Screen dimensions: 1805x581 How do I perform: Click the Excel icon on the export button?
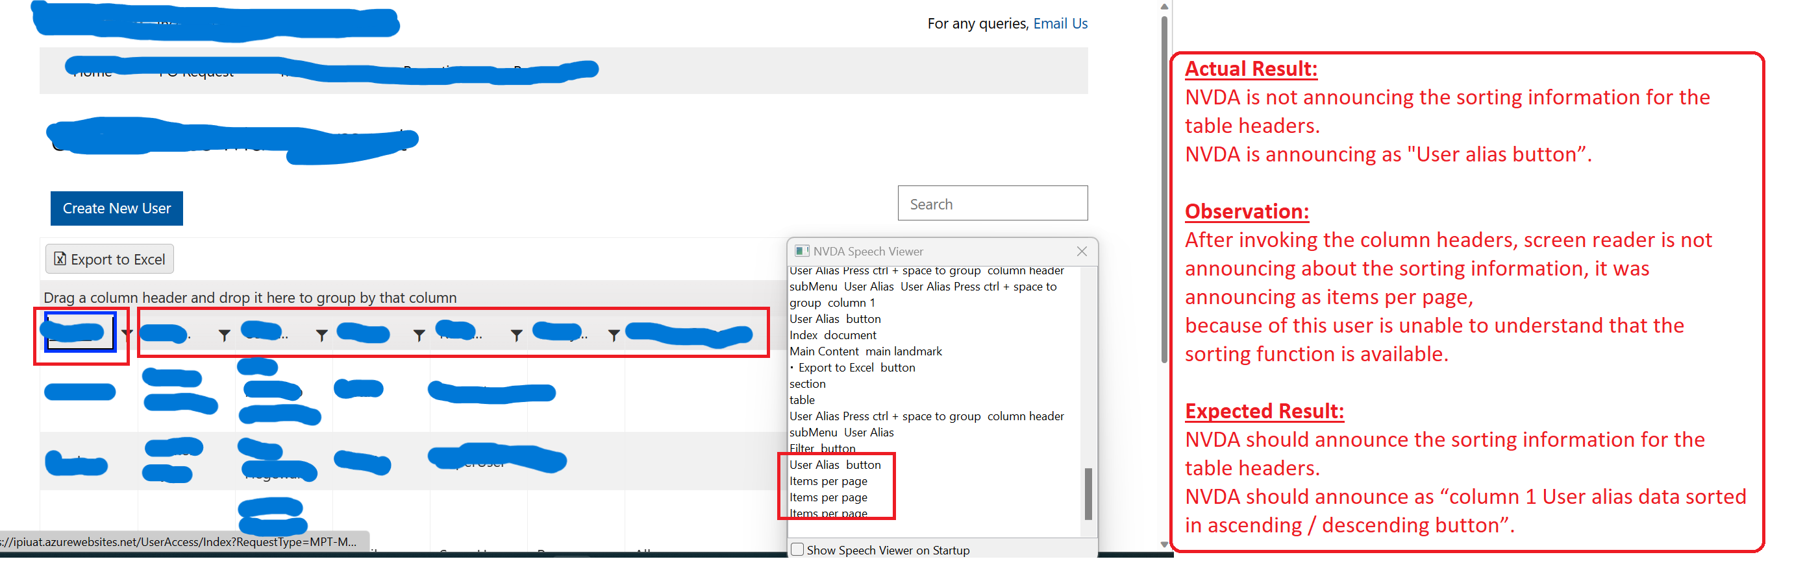click(x=60, y=259)
